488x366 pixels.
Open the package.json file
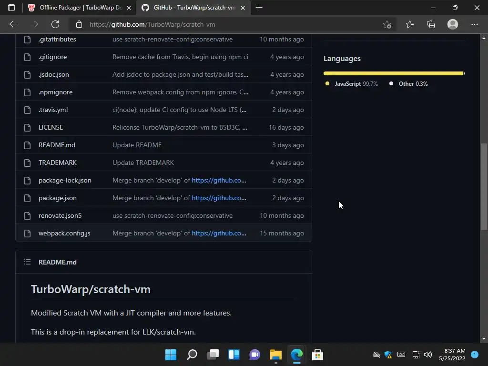tap(58, 198)
